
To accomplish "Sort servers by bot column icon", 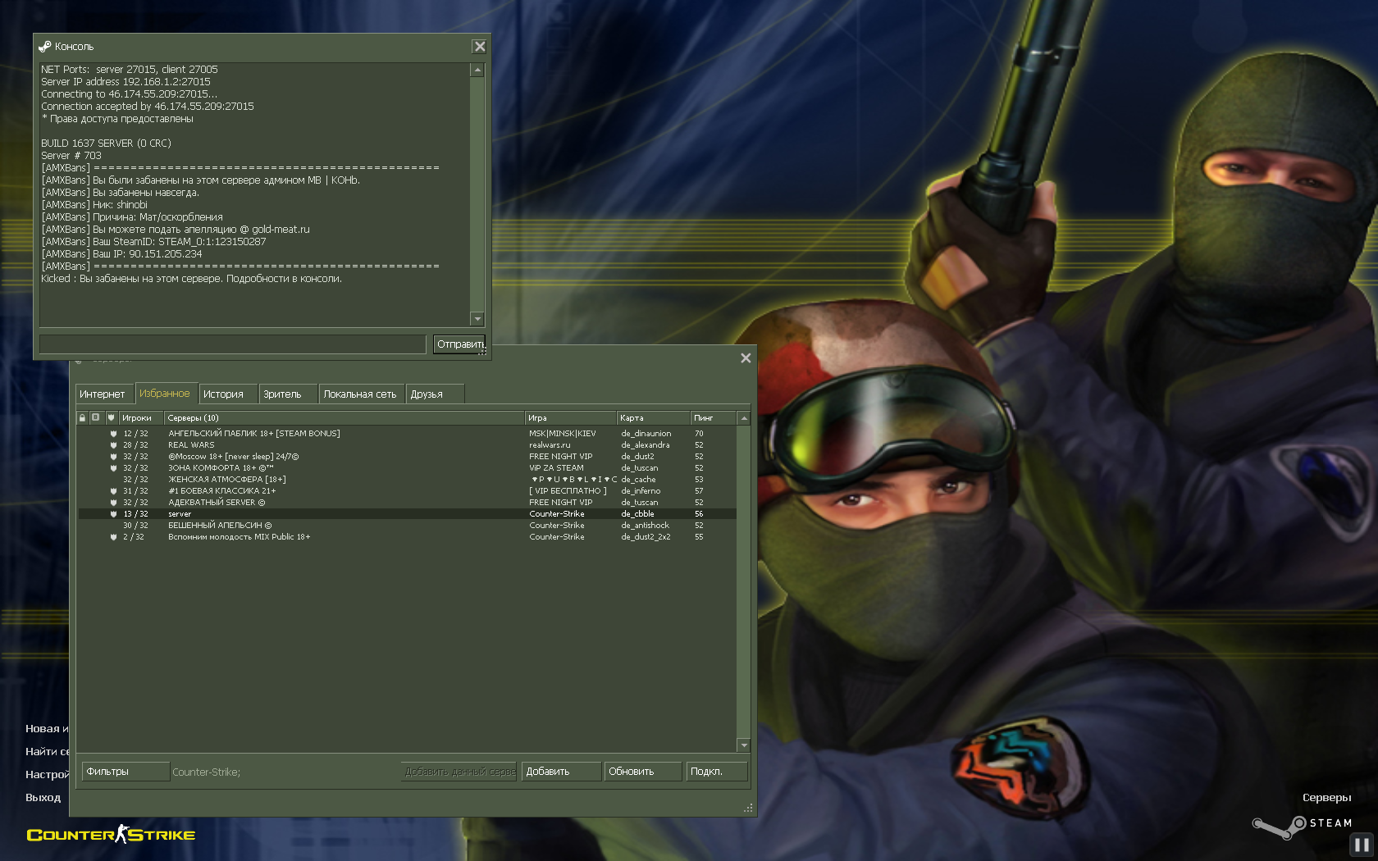I will pyautogui.click(x=96, y=417).
